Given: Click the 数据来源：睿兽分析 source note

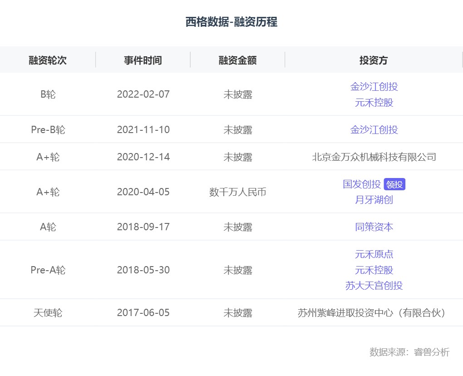Looking at the screenshot, I should [x=409, y=352].
